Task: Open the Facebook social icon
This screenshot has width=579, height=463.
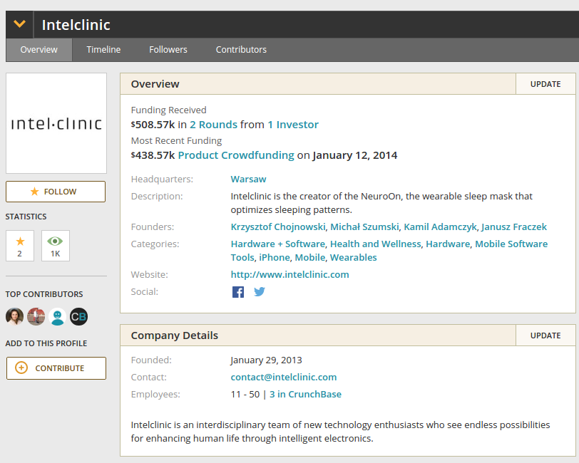Action: [238, 292]
